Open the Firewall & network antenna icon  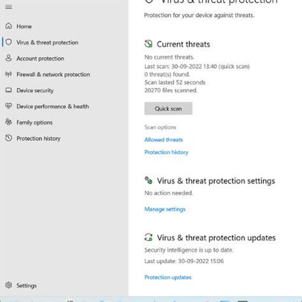(8, 74)
